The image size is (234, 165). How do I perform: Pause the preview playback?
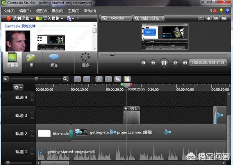coord(164,63)
